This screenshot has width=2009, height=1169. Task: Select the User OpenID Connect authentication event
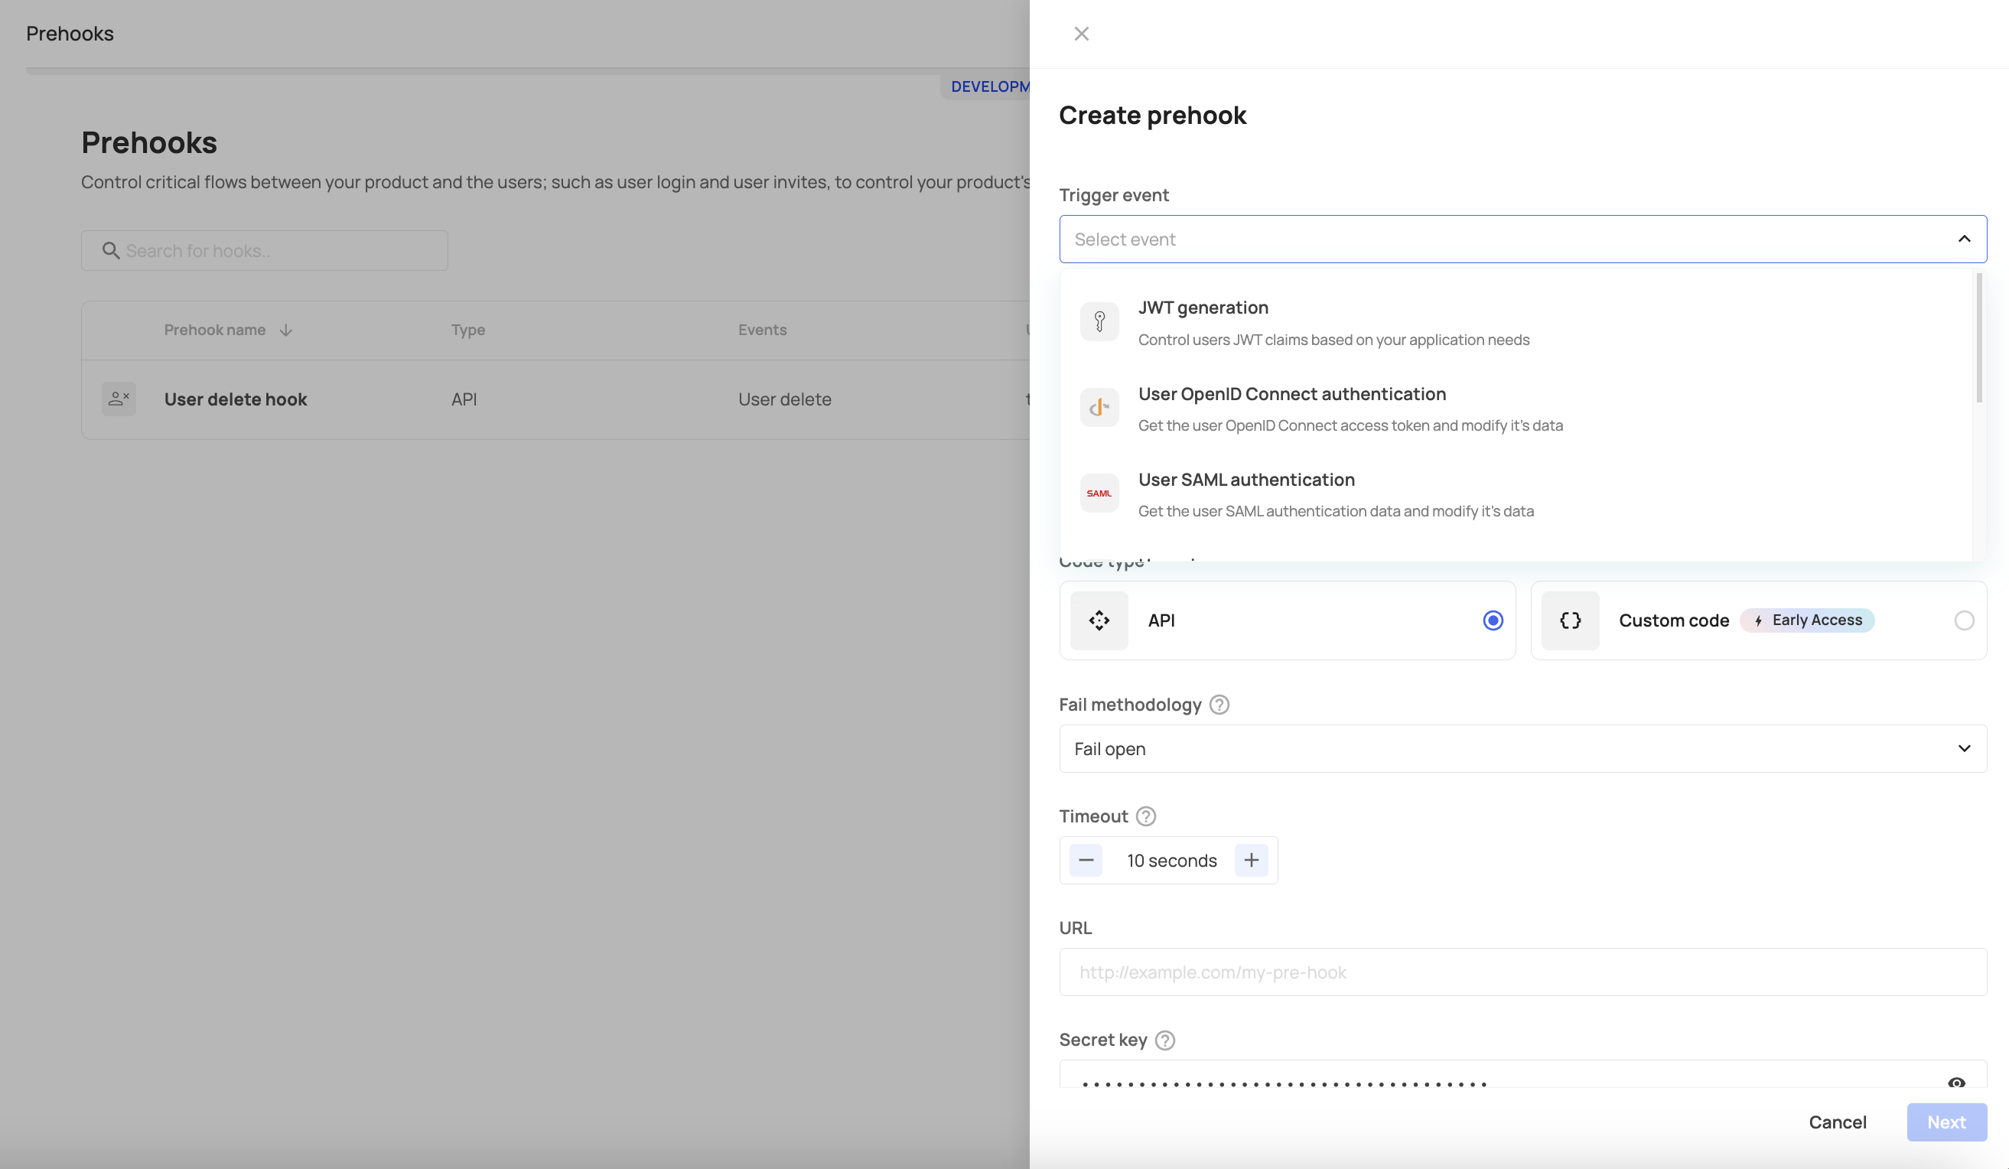[x=1521, y=406]
